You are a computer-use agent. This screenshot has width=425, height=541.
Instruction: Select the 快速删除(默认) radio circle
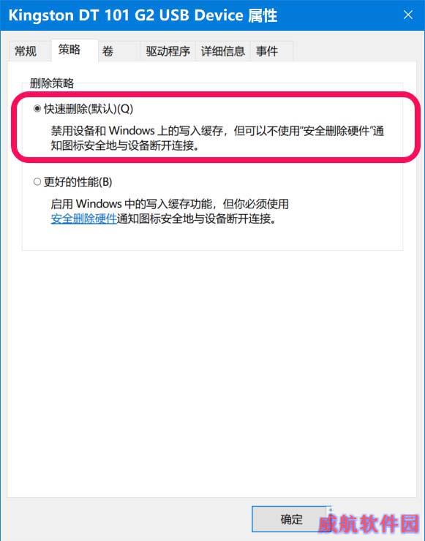point(37,109)
